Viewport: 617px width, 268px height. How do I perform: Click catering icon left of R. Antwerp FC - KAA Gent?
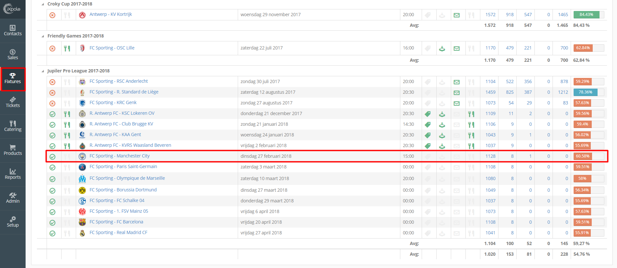point(67,135)
